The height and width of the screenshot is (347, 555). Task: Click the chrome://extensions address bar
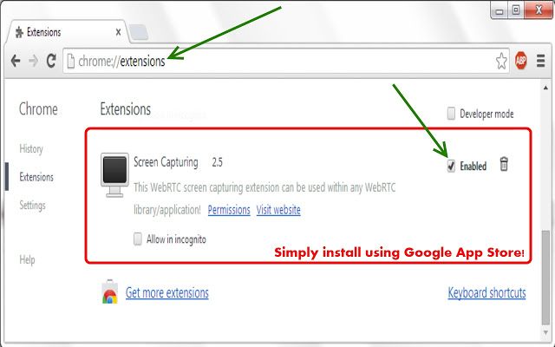pyautogui.click(x=286, y=61)
